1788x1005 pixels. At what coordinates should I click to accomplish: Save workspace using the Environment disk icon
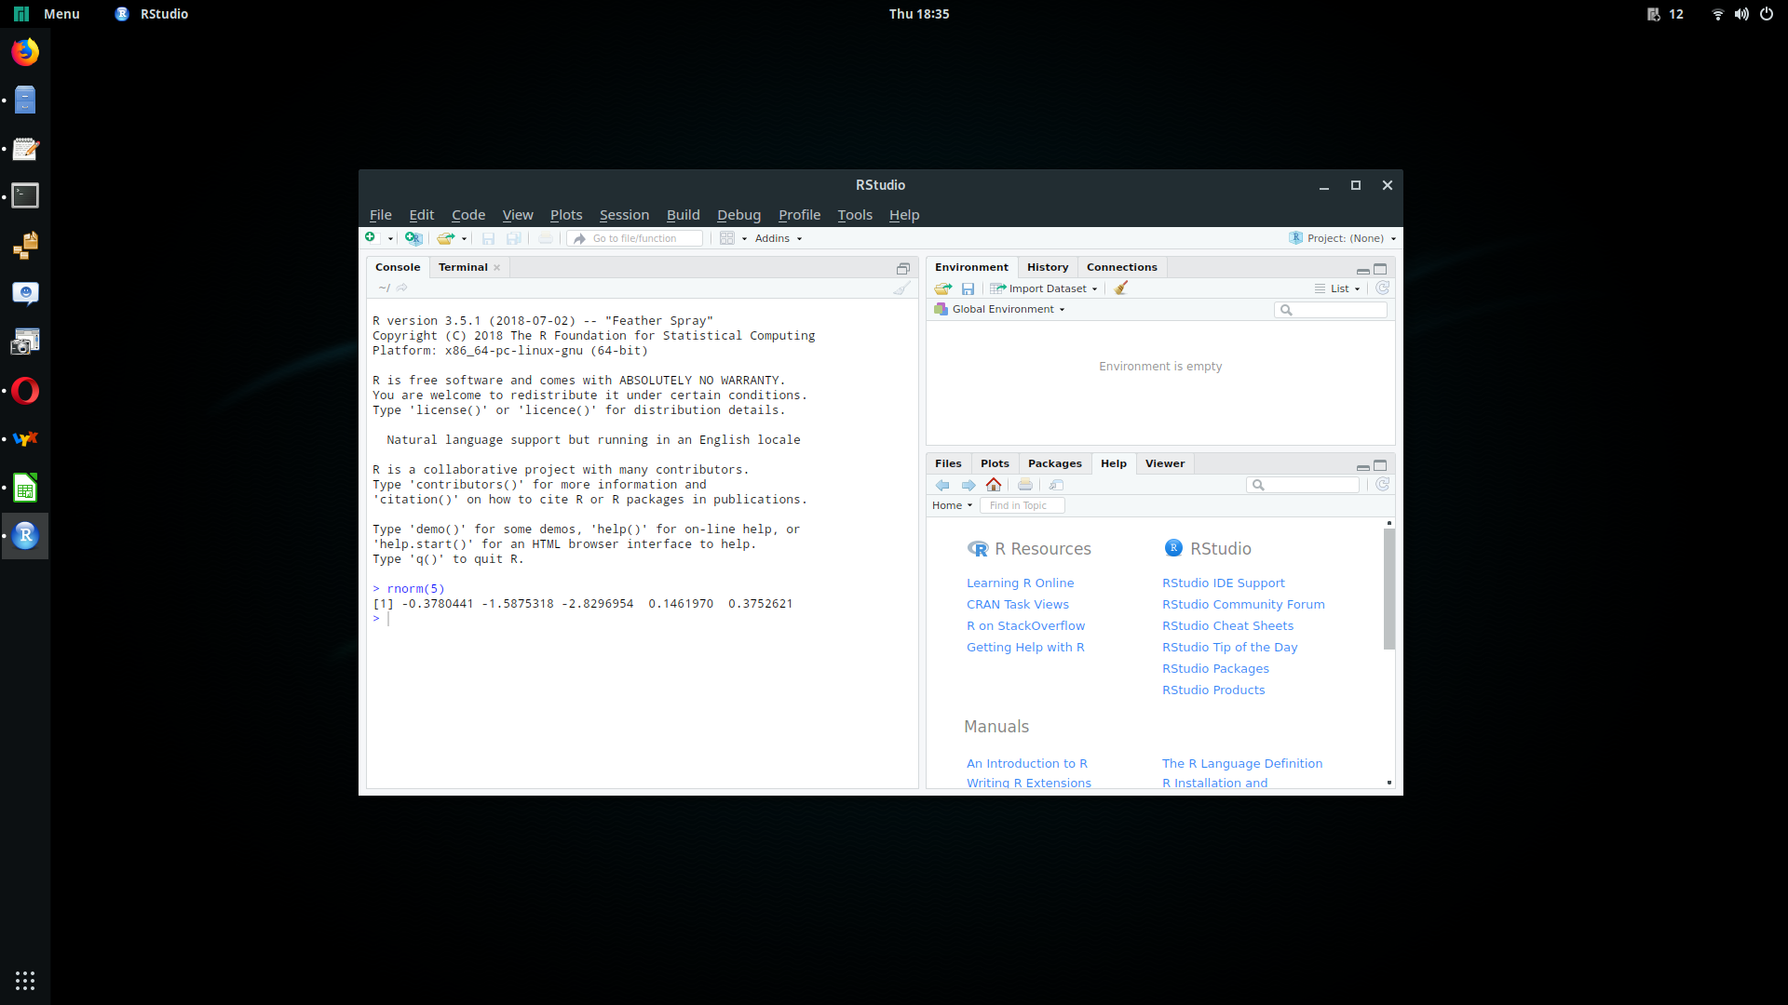click(x=968, y=288)
